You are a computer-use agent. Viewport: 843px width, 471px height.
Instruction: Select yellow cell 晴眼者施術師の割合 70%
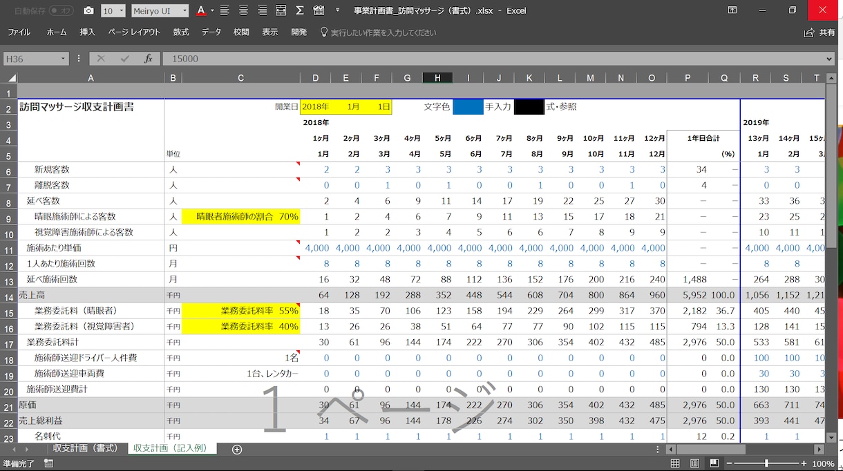[x=241, y=217]
